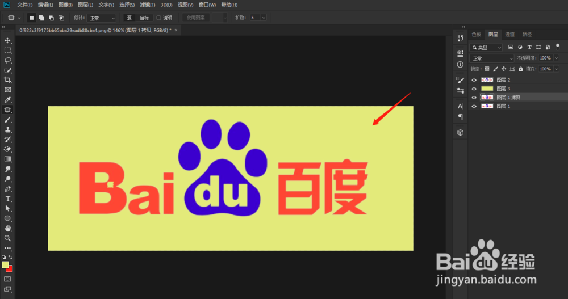
Task: Select the Clone Stamp tool
Action: pos(7,129)
